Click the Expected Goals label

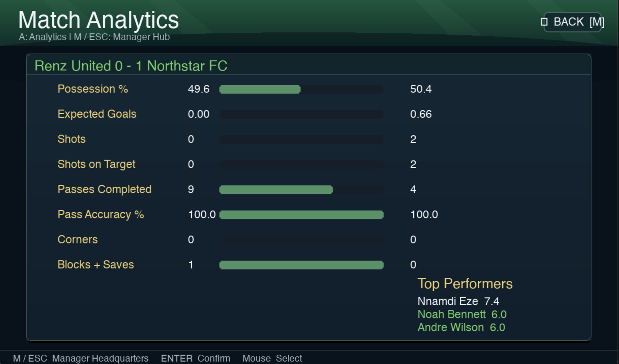point(97,114)
